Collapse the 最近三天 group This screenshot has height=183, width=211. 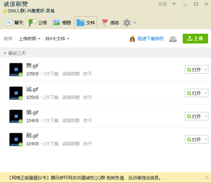click(5, 53)
